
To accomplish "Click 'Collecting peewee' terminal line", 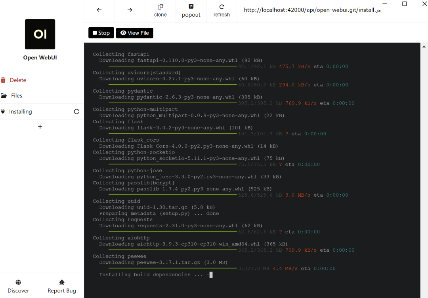I will [120, 256].
